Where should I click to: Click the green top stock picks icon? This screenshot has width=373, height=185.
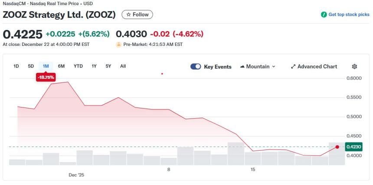324,15
